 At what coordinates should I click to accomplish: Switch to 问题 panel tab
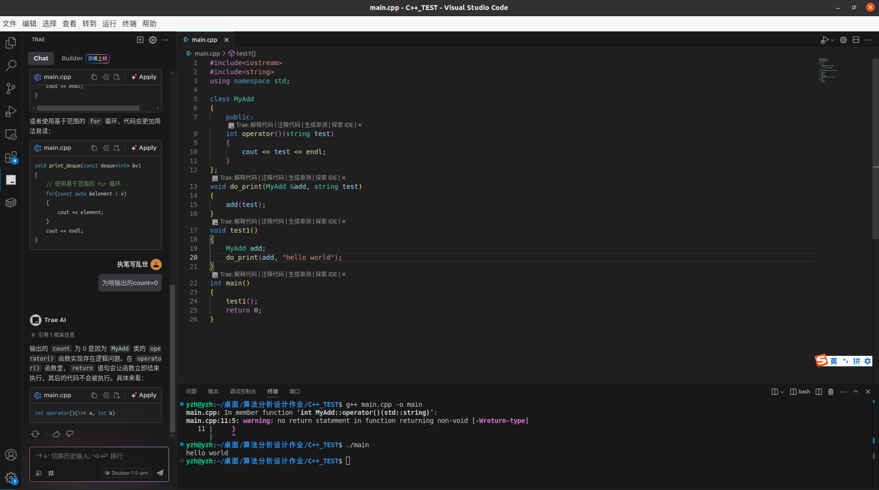tap(191, 392)
